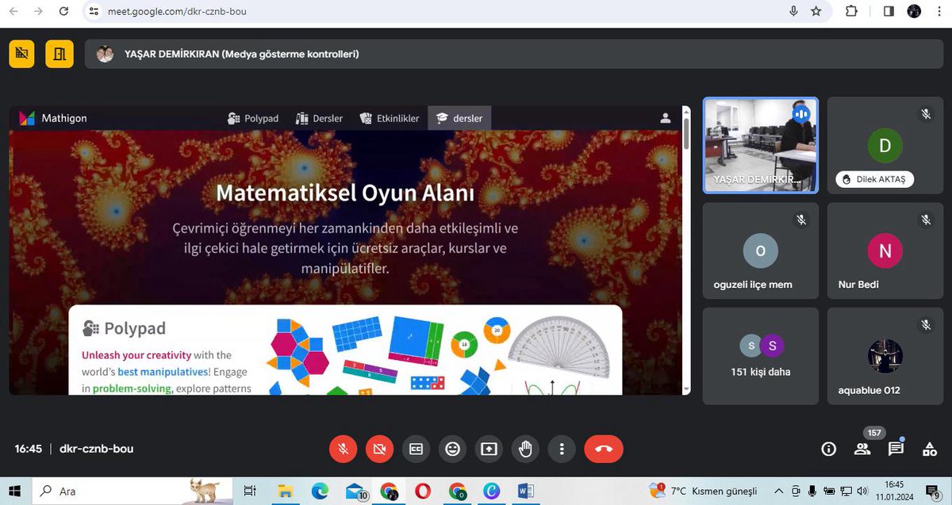Select the highlighted lowercase dersler tab
The width and height of the screenshot is (952, 505).
[459, 118]
